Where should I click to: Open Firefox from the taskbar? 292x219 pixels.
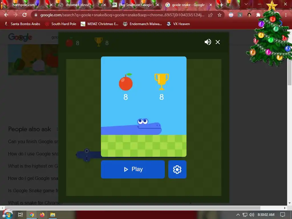tap(42, 215)
